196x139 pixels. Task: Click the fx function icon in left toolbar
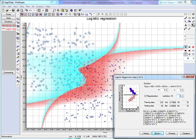point(18,77)
